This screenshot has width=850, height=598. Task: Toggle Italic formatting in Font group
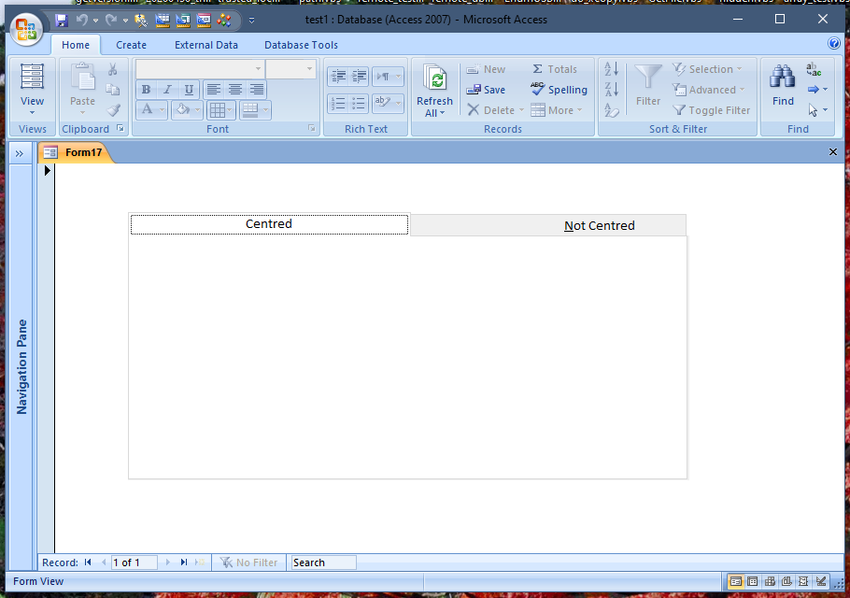click(x=167, y=90)
